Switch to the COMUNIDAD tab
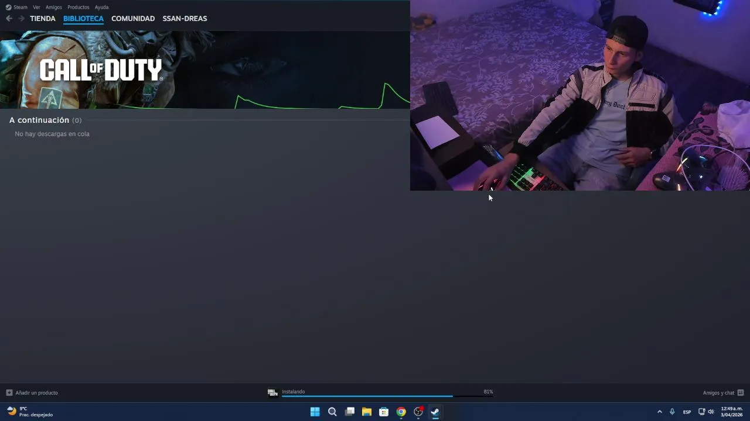750x421 pixels. (133, 19)
